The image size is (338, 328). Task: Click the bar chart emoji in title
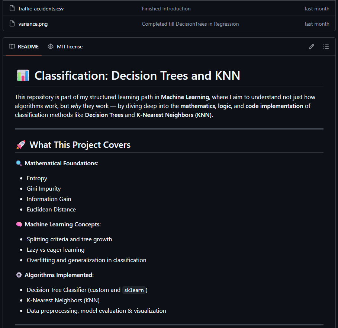pos(23,75)
